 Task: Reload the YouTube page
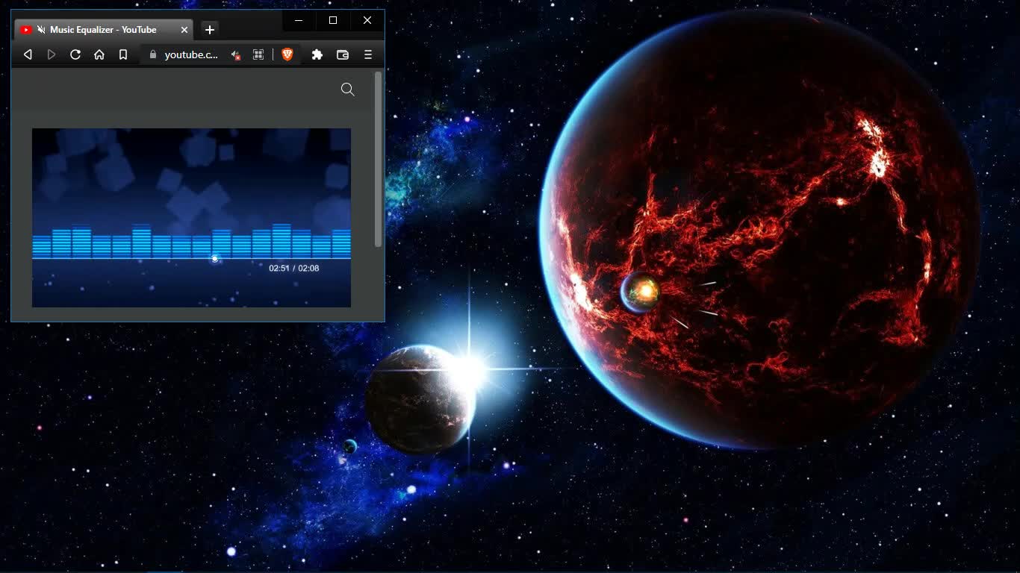click(75, 54)
